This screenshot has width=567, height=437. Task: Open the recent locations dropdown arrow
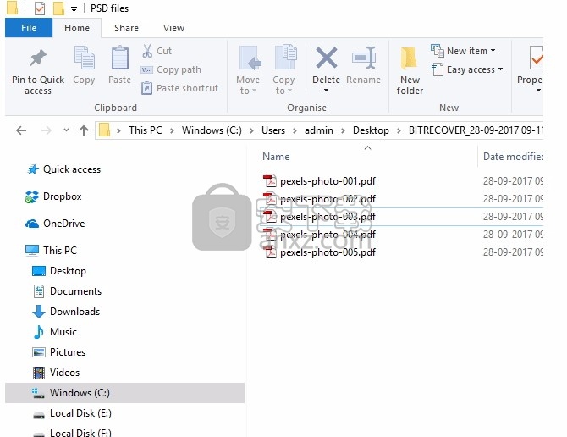(66, 130)
